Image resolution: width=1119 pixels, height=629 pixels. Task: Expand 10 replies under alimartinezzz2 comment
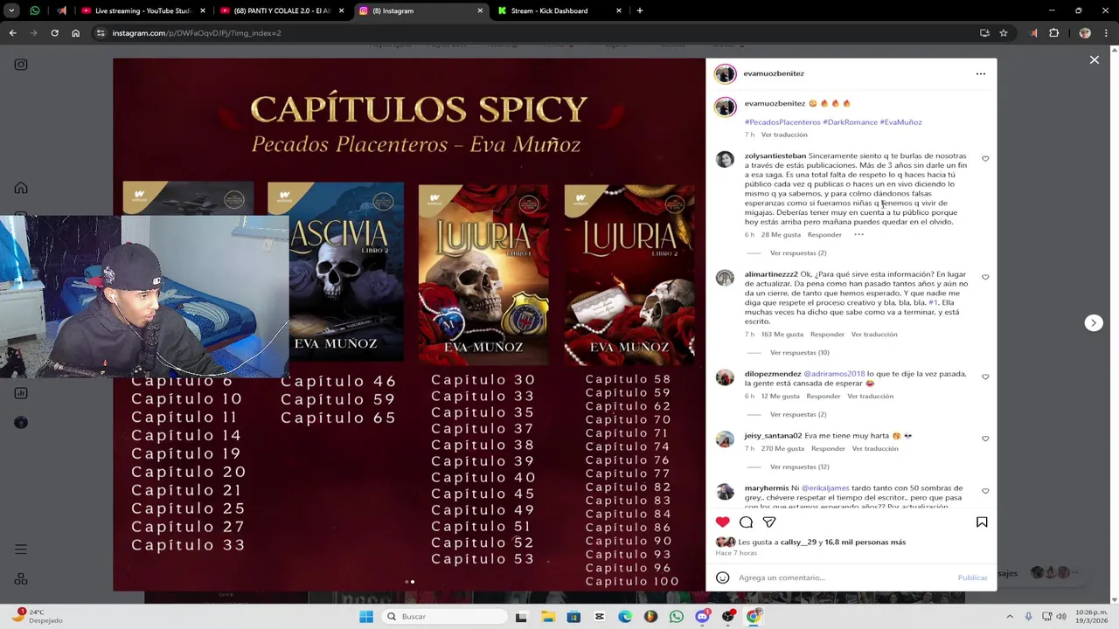tap(799, 353)
